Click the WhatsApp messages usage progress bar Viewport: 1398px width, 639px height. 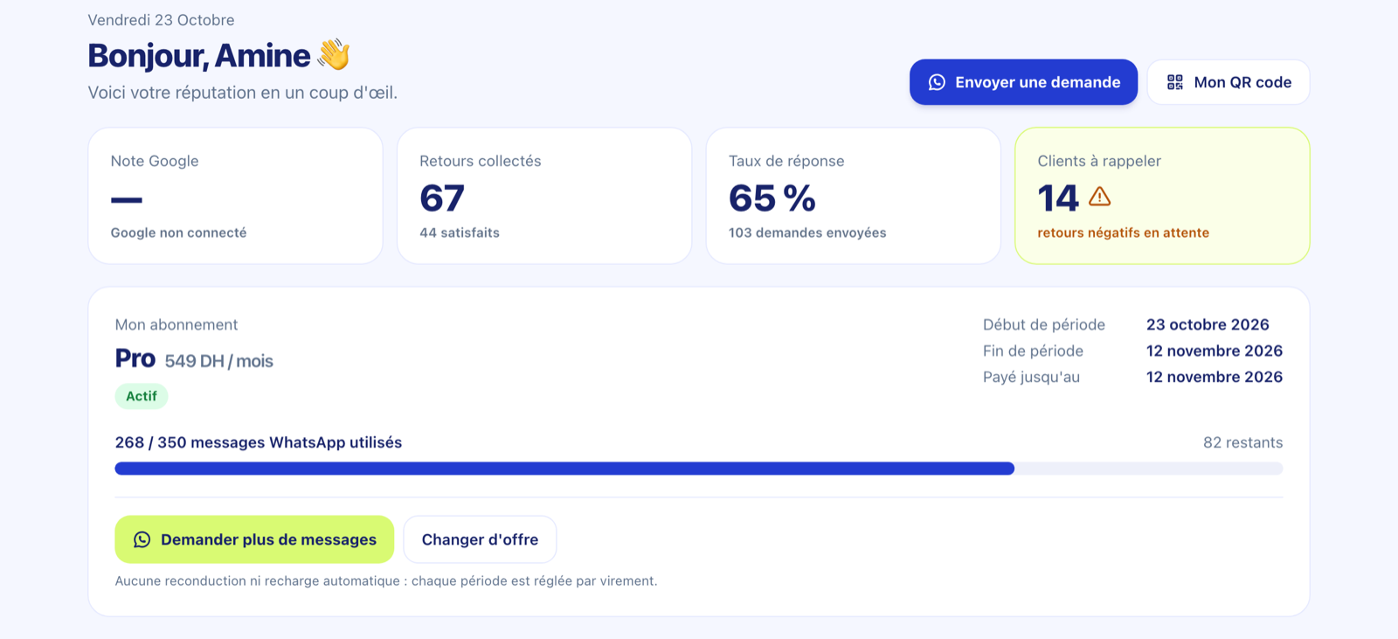tap(699, 469)
